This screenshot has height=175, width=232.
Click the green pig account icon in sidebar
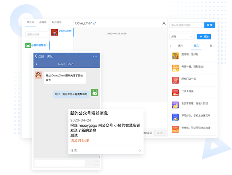(x=28, y=45)
